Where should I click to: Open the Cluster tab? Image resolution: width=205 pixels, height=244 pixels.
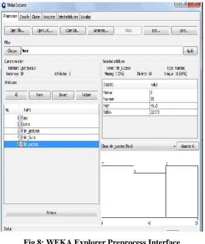(36, 17)
